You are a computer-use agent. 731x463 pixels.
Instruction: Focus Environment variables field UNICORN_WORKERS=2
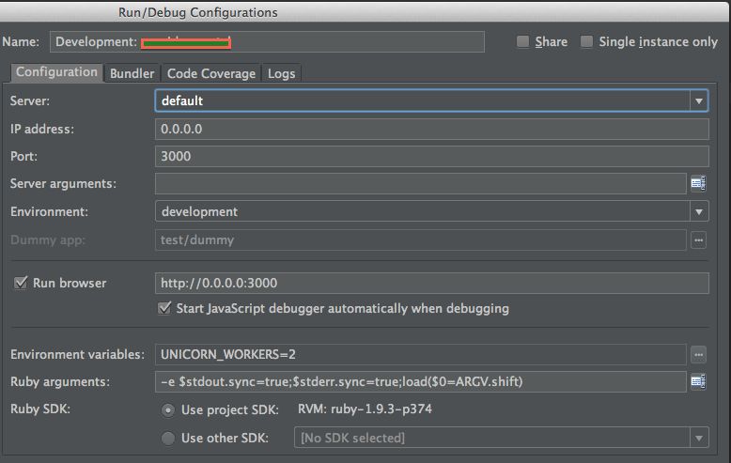click(421, 354)
